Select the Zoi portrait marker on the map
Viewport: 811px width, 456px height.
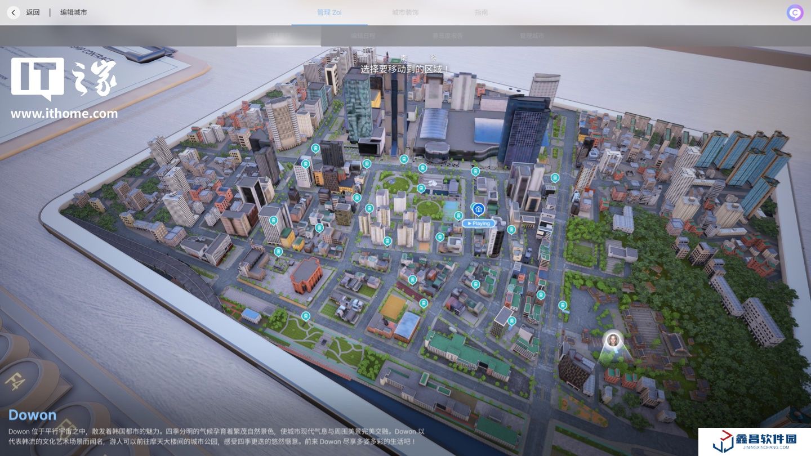coord(613,341)
